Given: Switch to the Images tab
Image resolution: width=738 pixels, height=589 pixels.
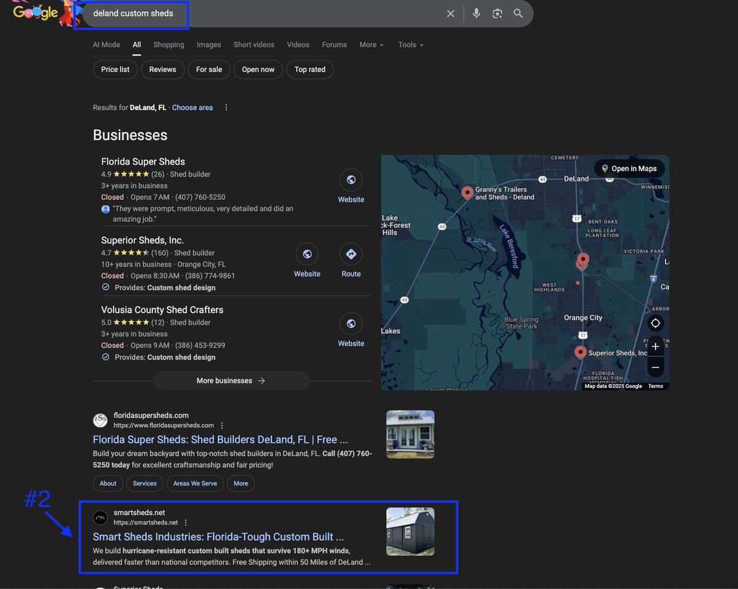Looking at the screenshot, I should point(209,45).
